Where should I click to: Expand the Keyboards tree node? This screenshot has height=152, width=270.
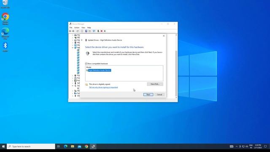73,40
